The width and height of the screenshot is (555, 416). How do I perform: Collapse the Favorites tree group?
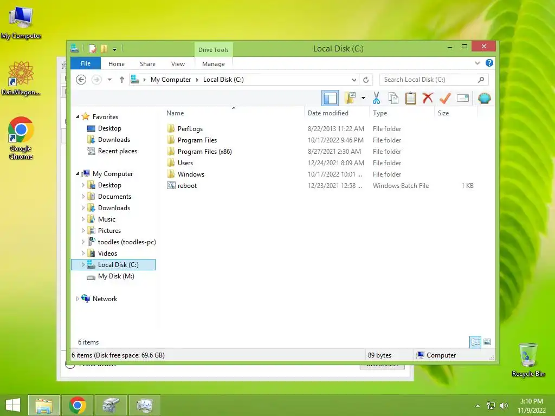click(78, 116)
